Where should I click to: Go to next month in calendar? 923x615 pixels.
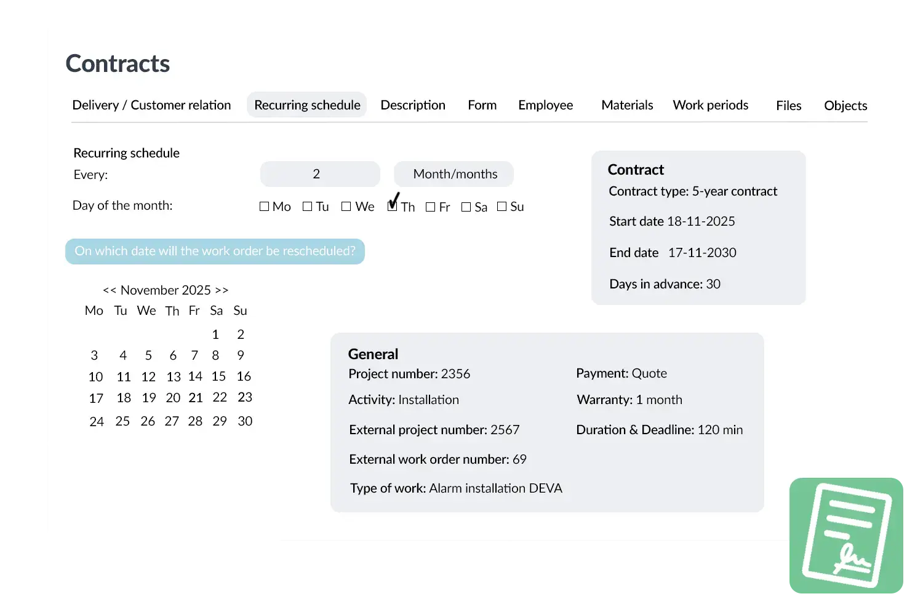click(x=222, y=290)
